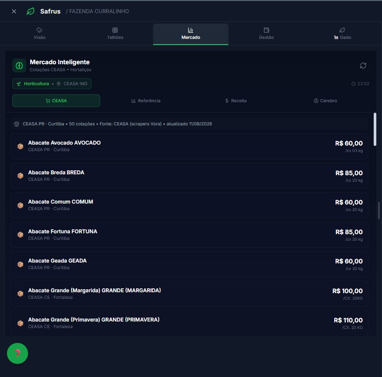Open help with the green question mark button
The width and height of the screenshot is (382, 377).
tap(18, 353)
